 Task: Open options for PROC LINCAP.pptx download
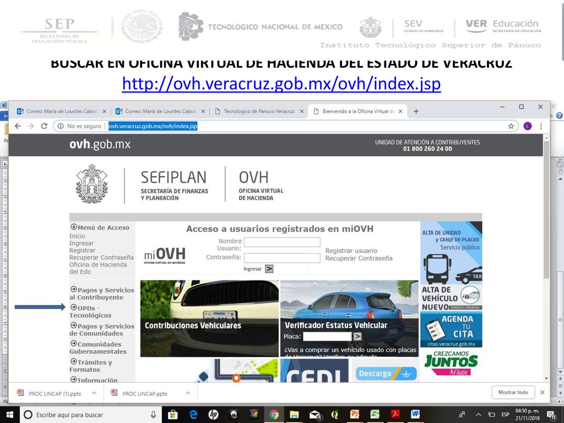point(188,393)
